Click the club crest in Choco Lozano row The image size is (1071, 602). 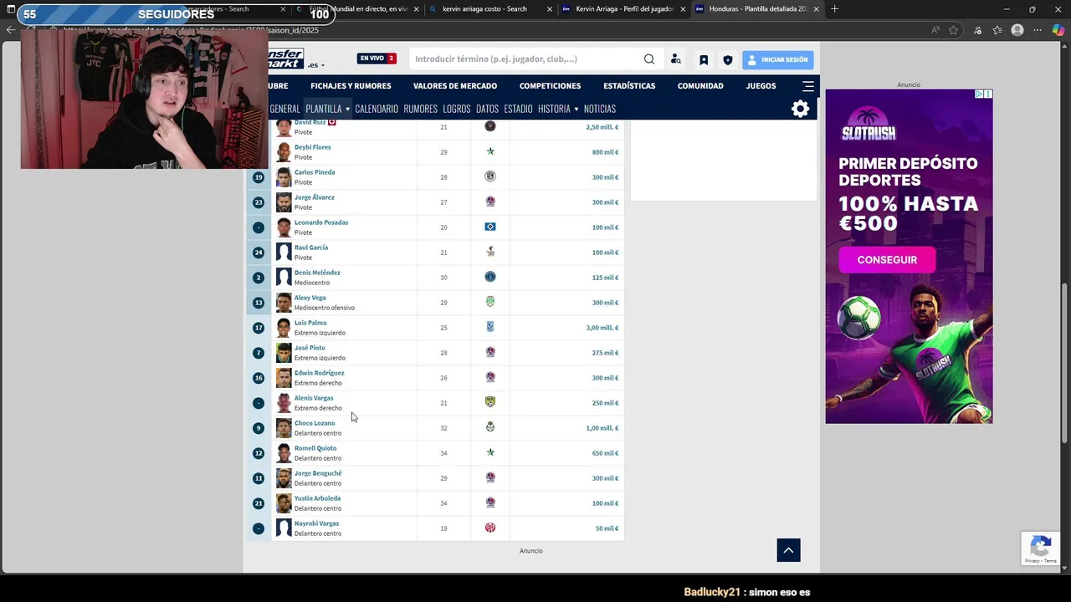click(x=490, y=427)
